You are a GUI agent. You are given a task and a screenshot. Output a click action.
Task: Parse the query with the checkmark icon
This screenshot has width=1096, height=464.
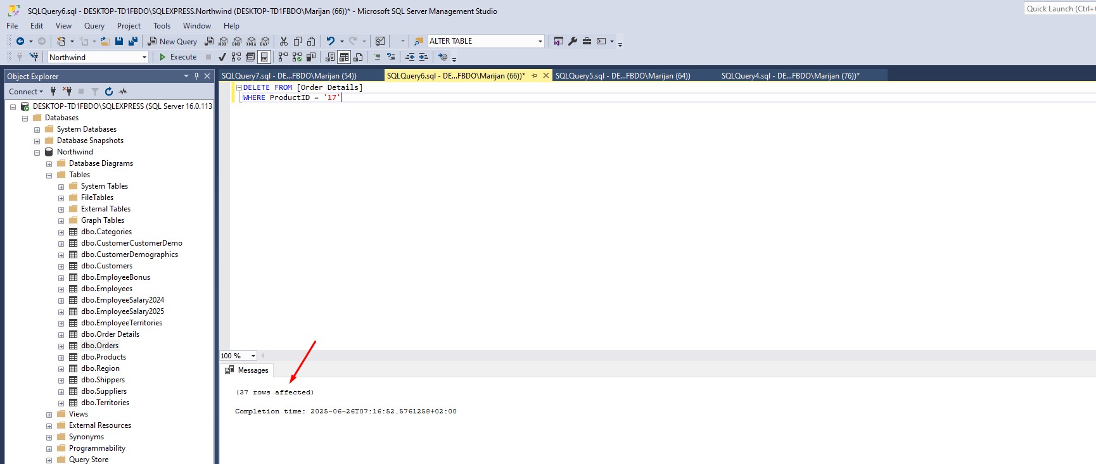point(222,57)
